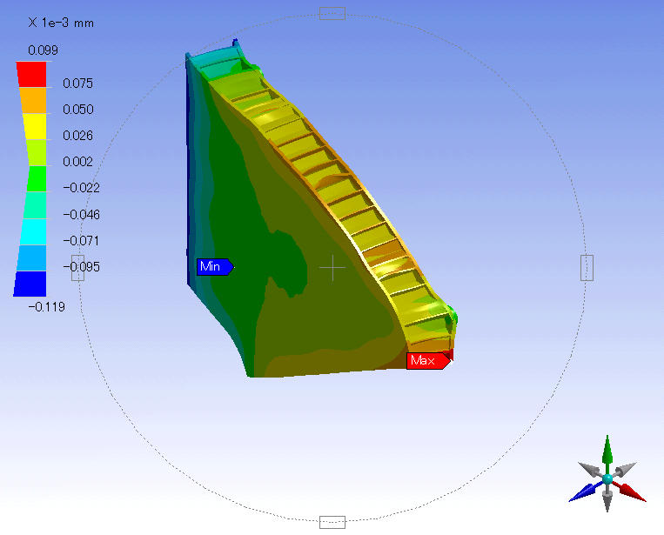
Task: Click the legend minimum value -0.119
Action: pos(47,307)
